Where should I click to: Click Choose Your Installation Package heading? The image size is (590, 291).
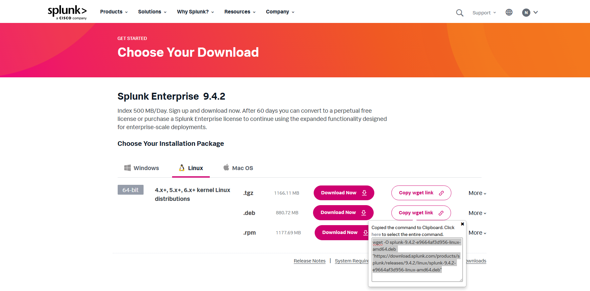point(170,144)
